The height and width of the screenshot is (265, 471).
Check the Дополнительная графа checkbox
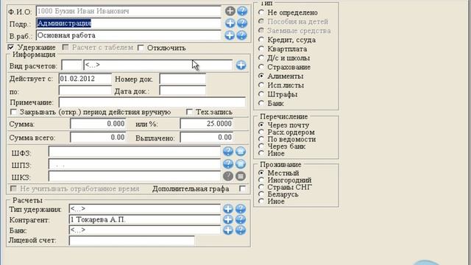point(242,188)
